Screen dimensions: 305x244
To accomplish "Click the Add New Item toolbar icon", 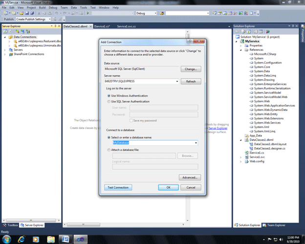I will tap(14, 13).
